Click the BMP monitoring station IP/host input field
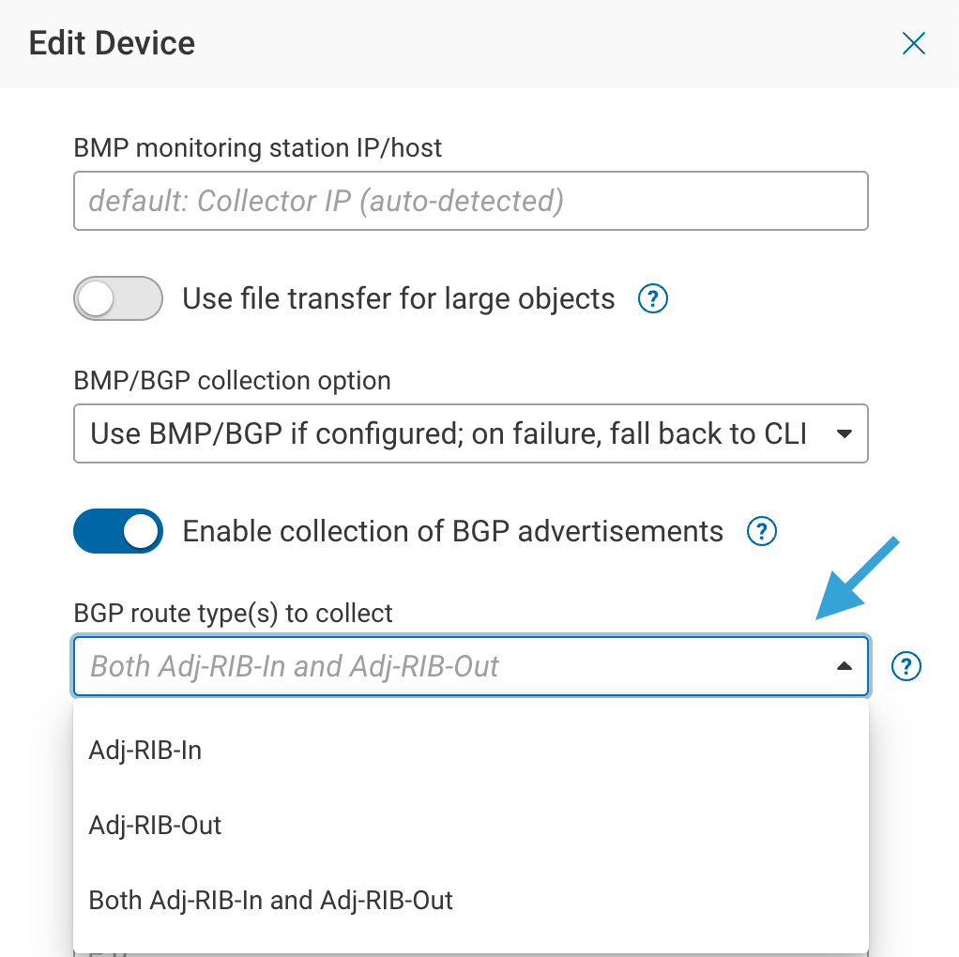The width and height of the screenshot is (959, 957). tap(469, 201)
